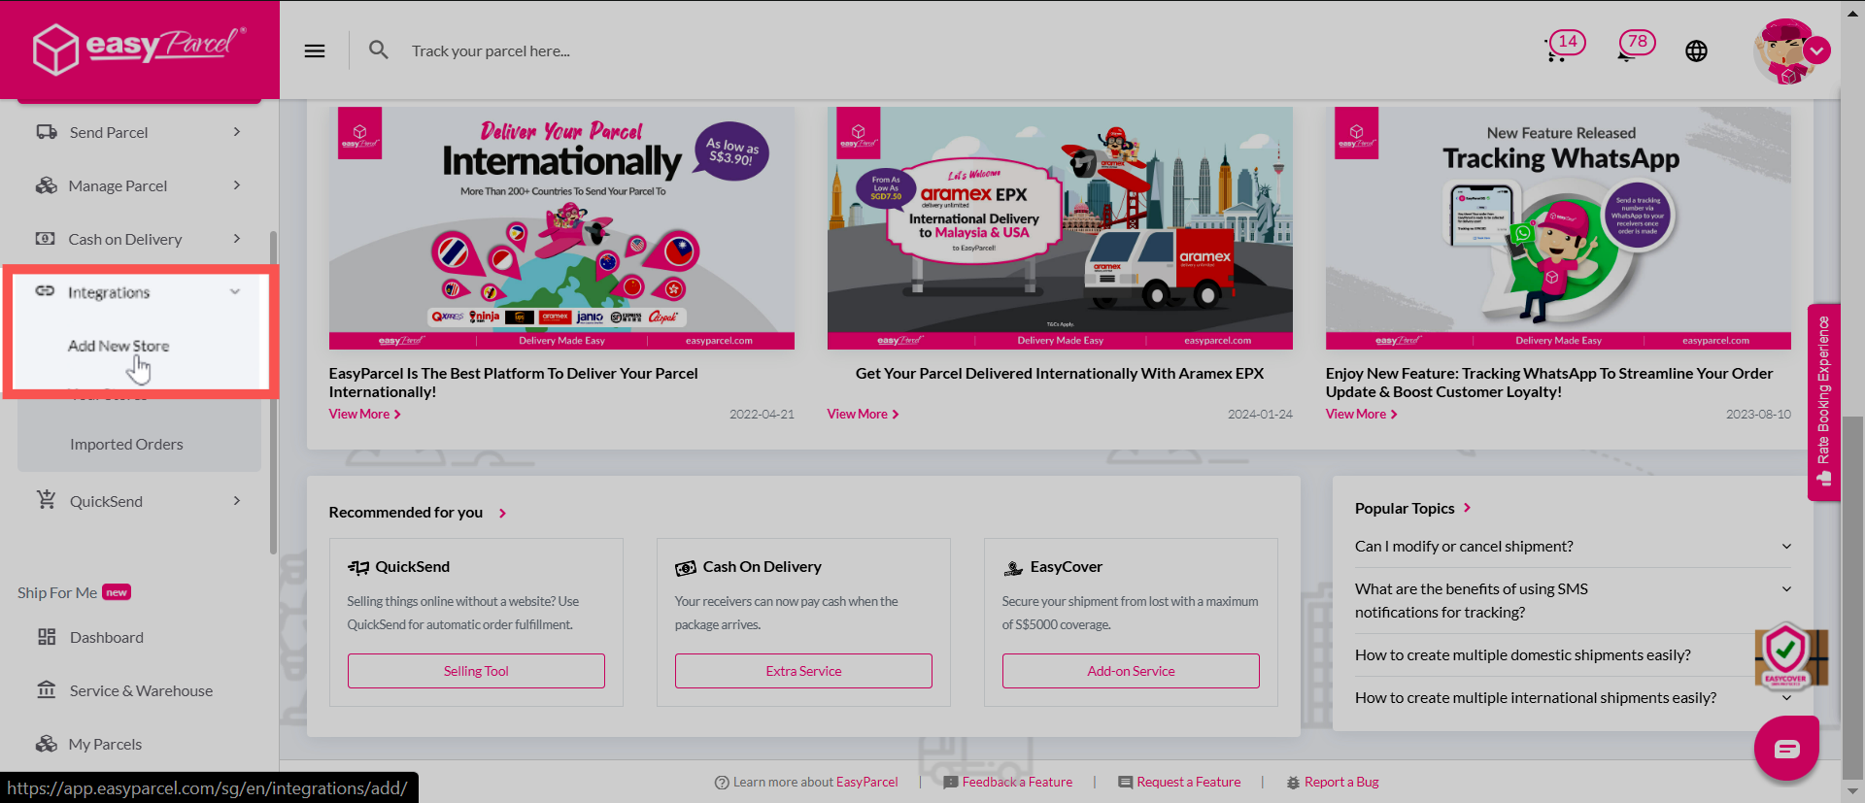This screenshot has width=1865, height=803.
Task: Click the sidebar vertical scrollbar
Action: pos(273,392)
